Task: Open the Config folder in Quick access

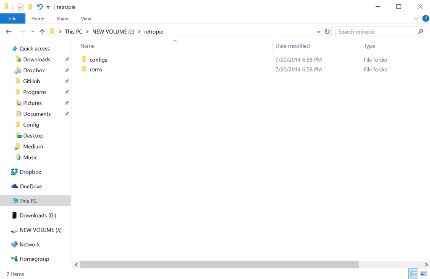Action: 31,125
